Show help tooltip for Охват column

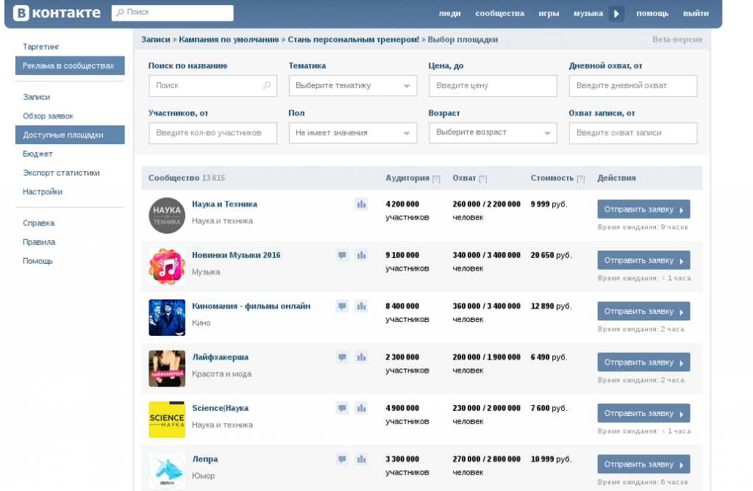482,179
